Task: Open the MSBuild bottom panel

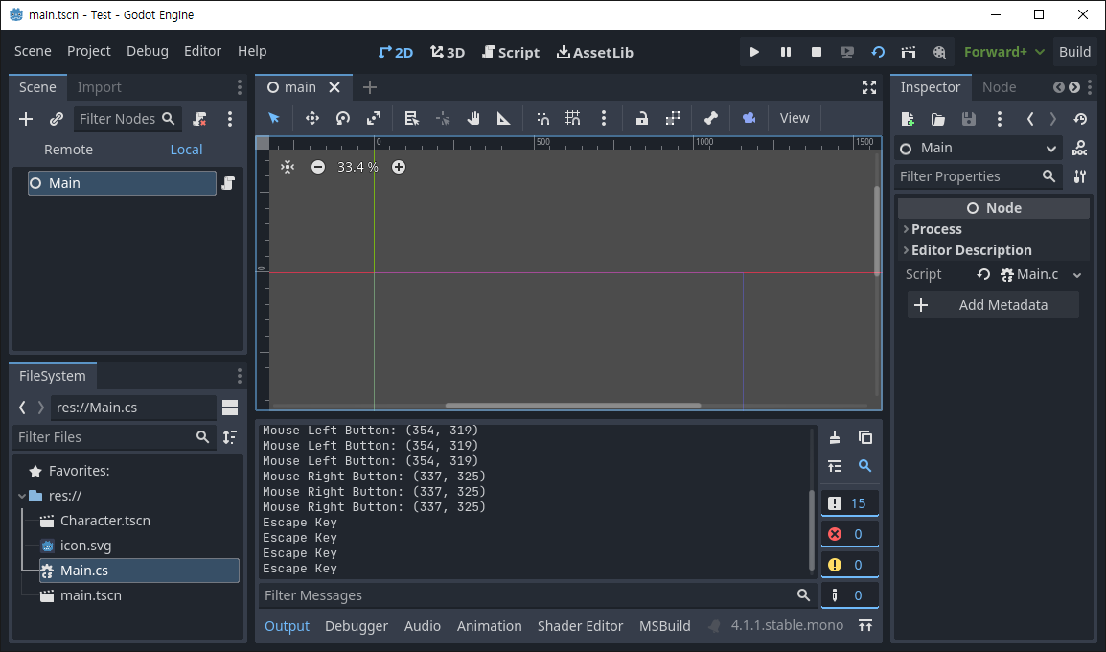Action: pos(664,626)
